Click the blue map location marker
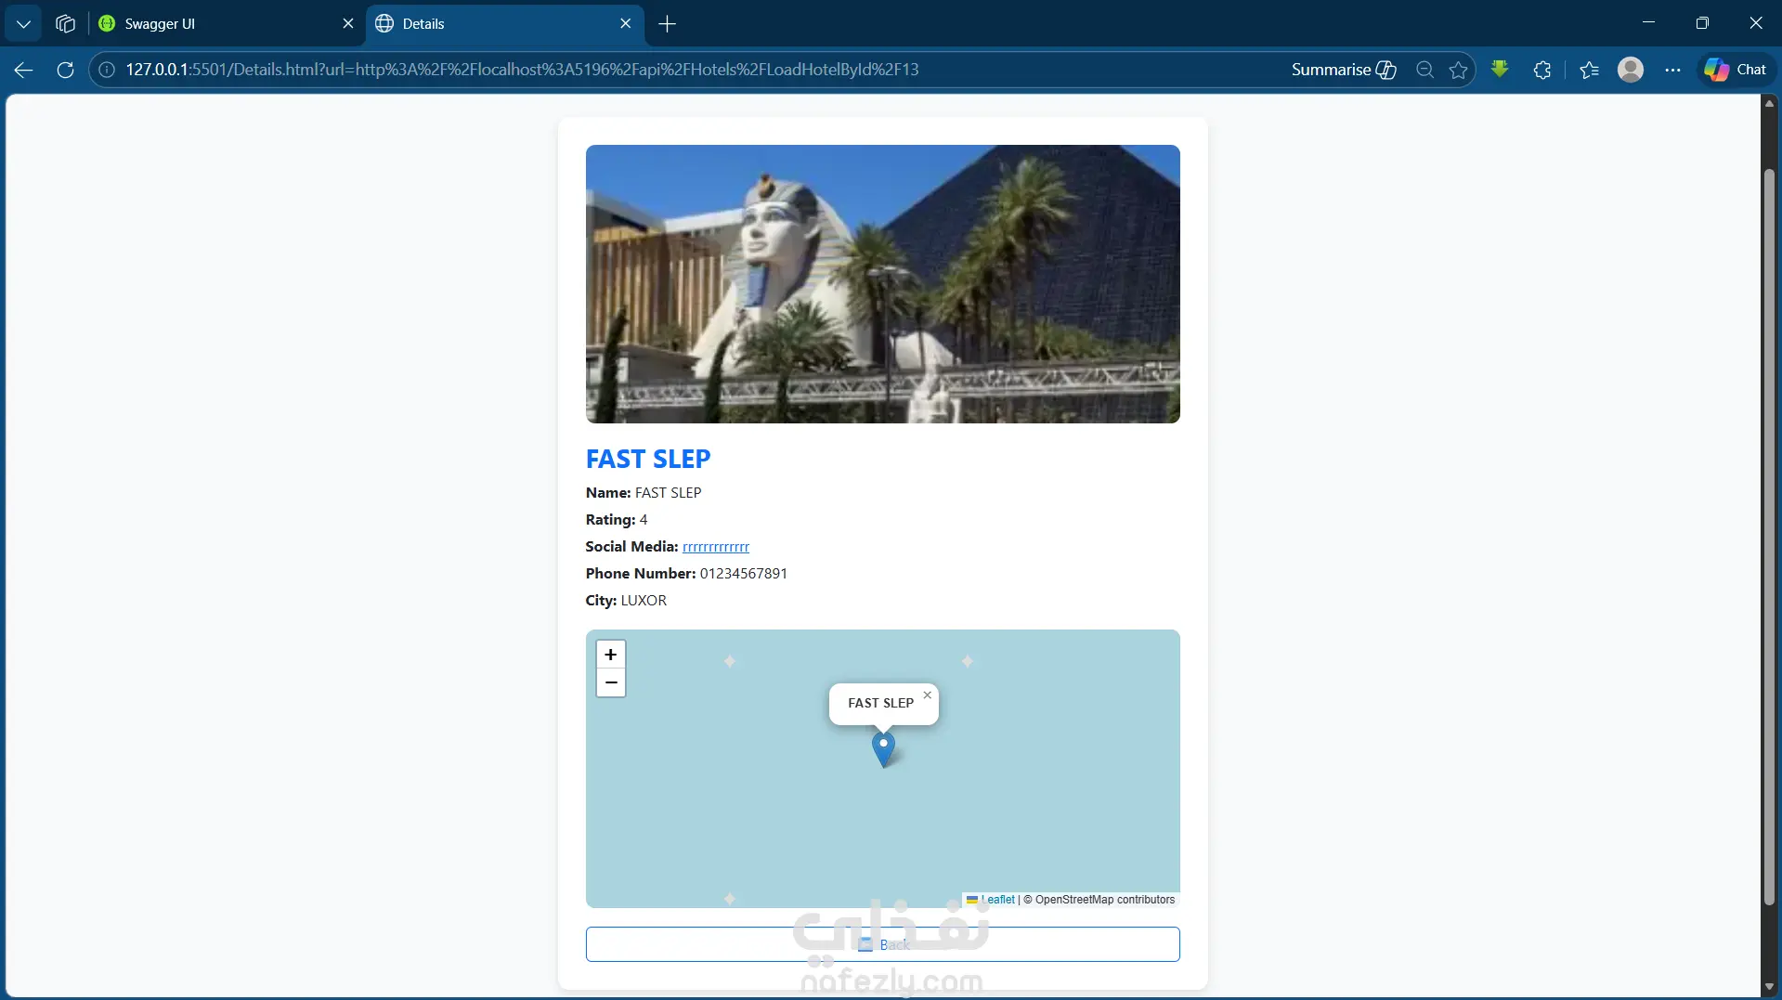 pyautogui.click(x=883, y=748)
